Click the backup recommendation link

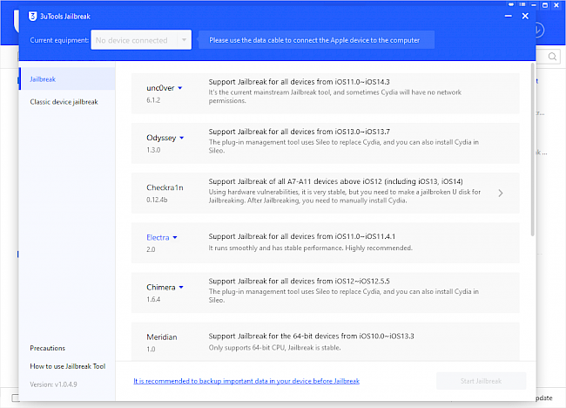click(x=246, y=381)
